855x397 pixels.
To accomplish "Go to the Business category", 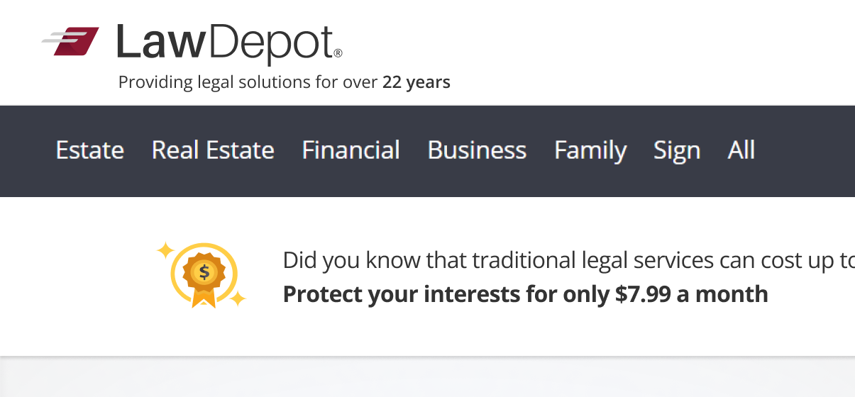I will tap(477, 150).
